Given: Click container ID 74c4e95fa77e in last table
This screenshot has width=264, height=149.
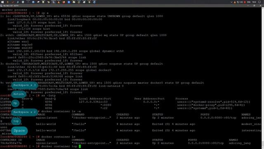Looking at the screenshot, I should pos(11,143).
